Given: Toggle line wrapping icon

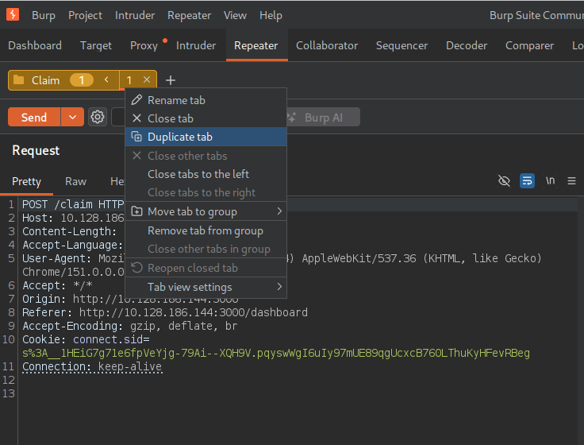Looking at the screenshot, I should tap(527, 181).
